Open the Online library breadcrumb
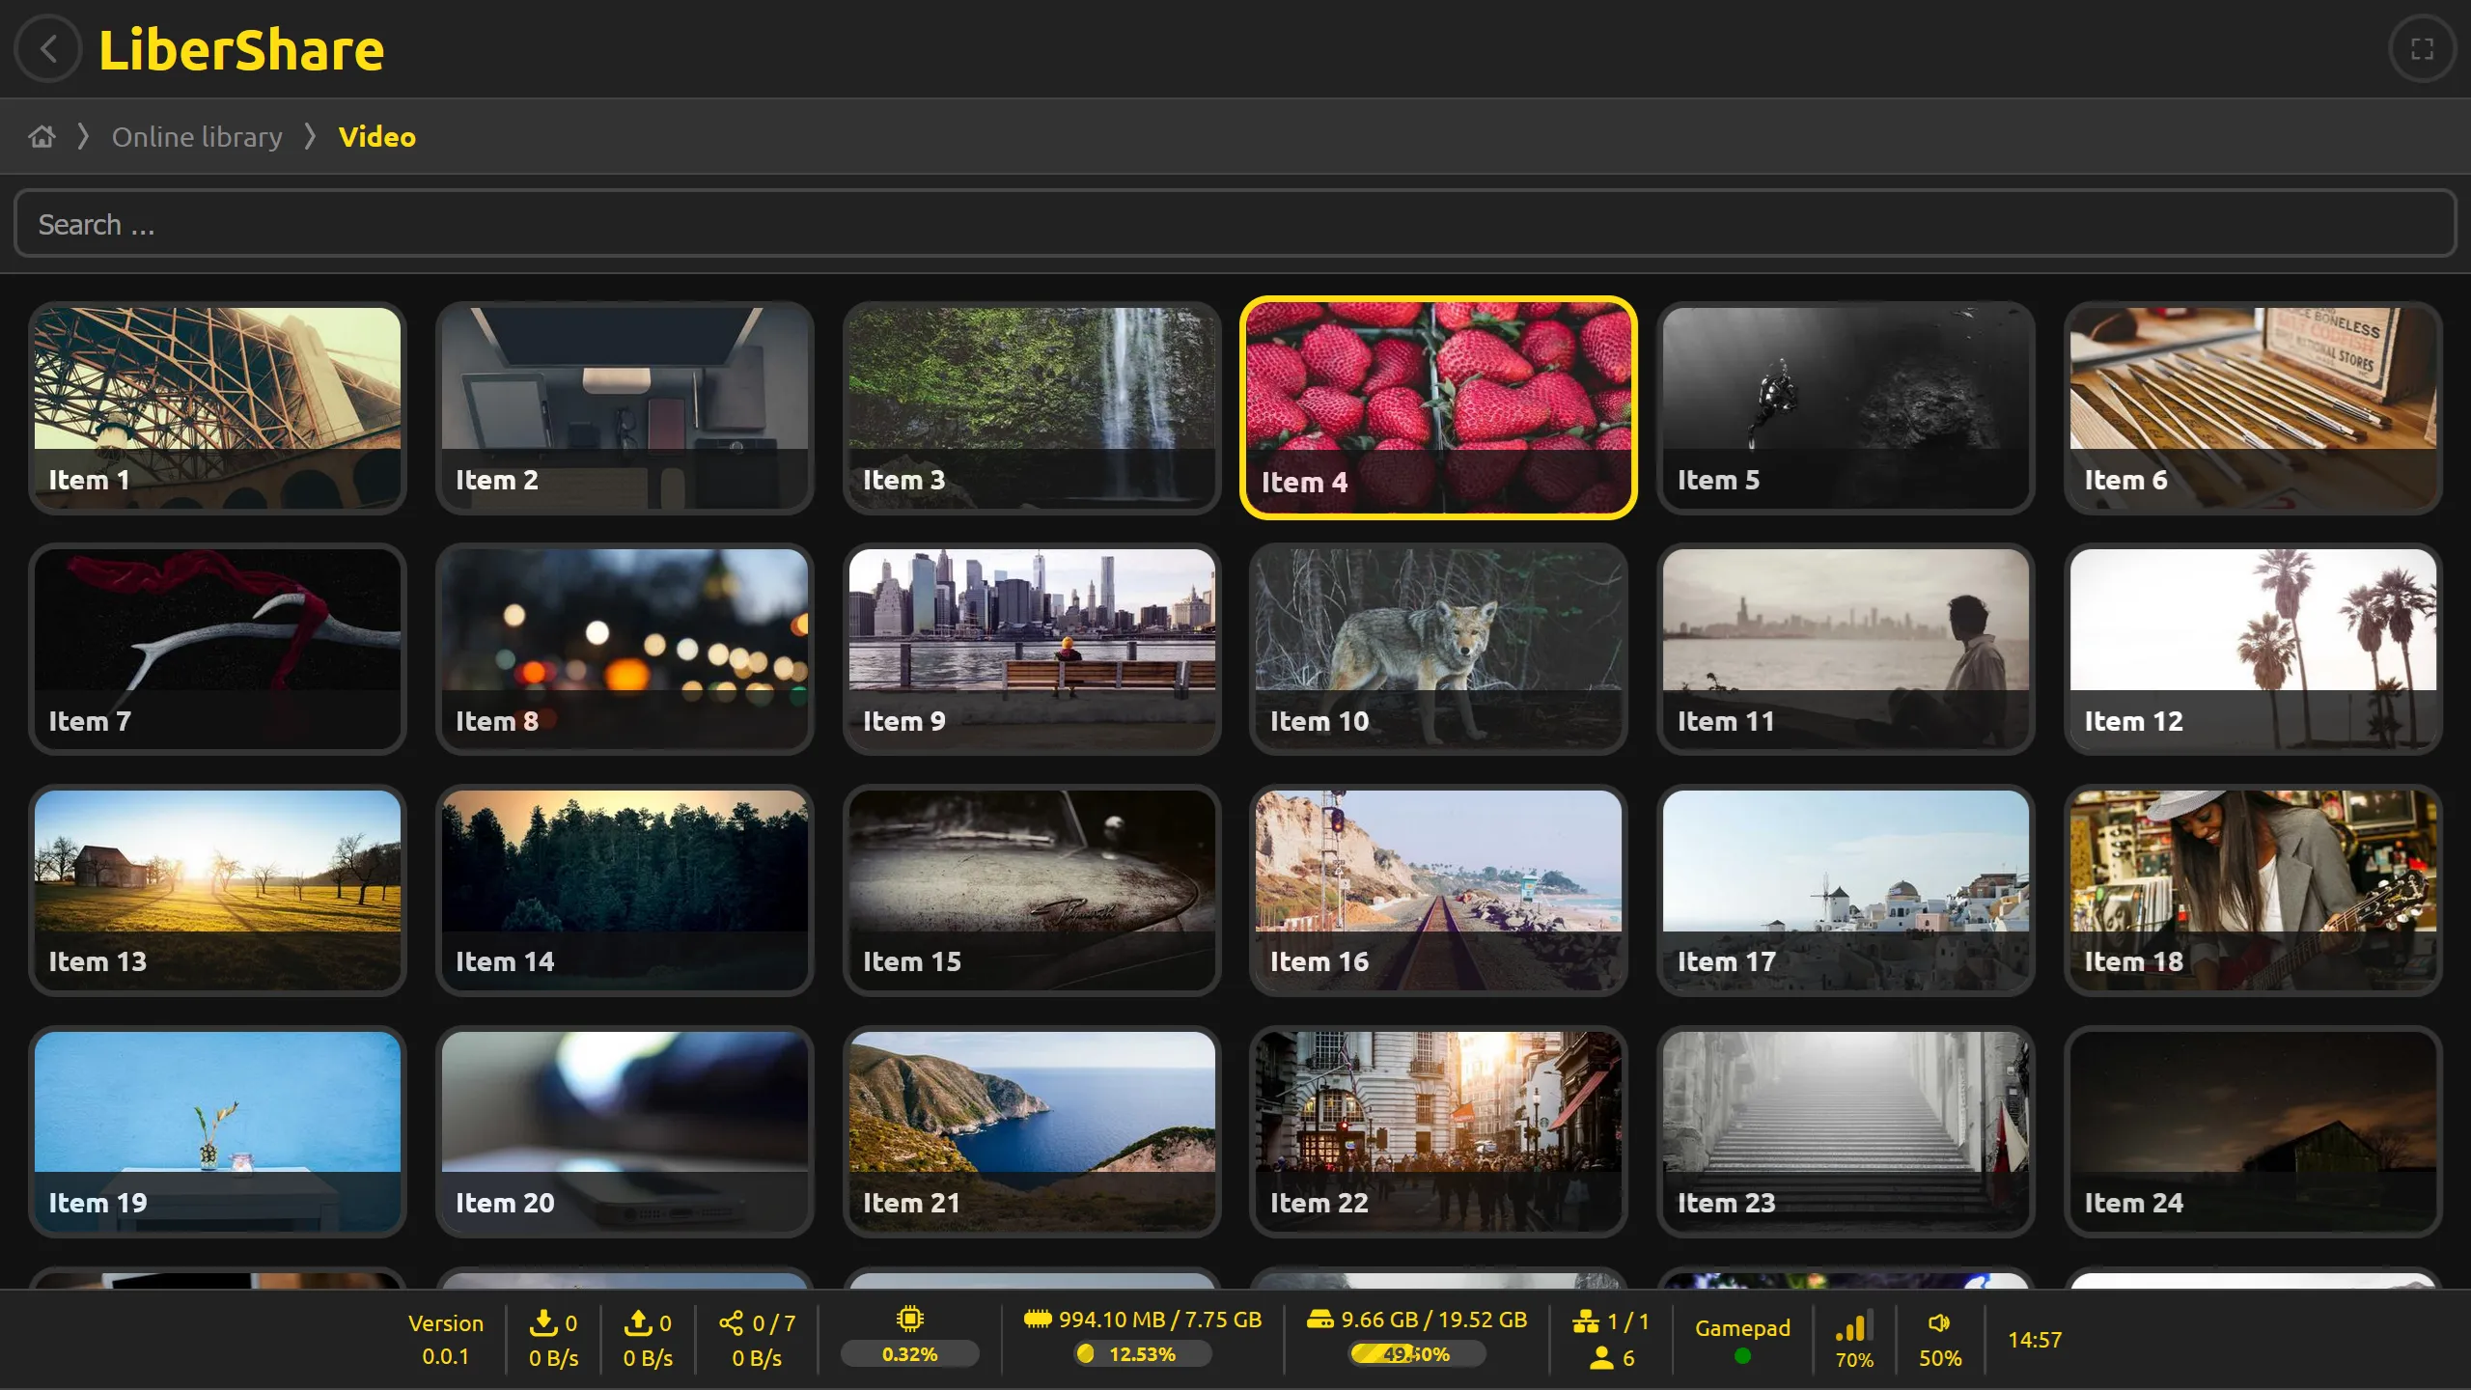The width and height of the screenshot is (2471, 1390). (x=197, y=136)
